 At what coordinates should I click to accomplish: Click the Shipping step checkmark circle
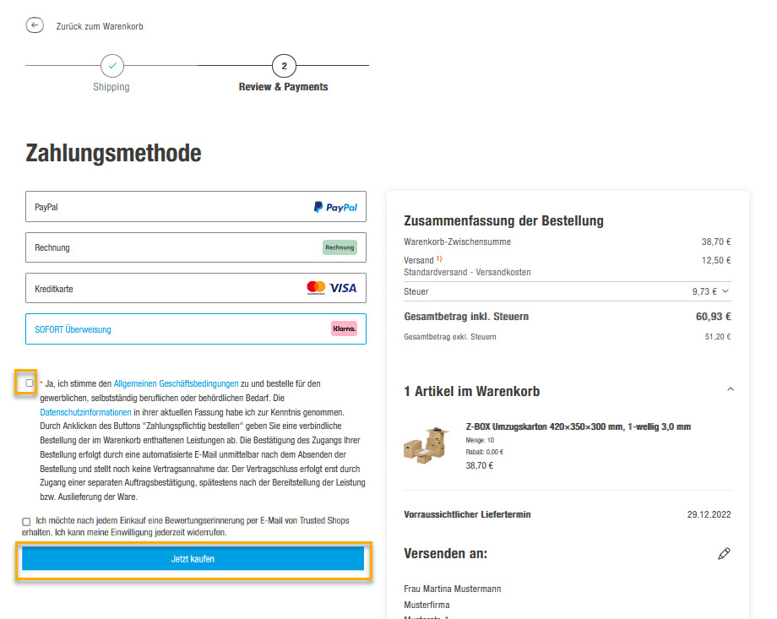pos(111,66)
